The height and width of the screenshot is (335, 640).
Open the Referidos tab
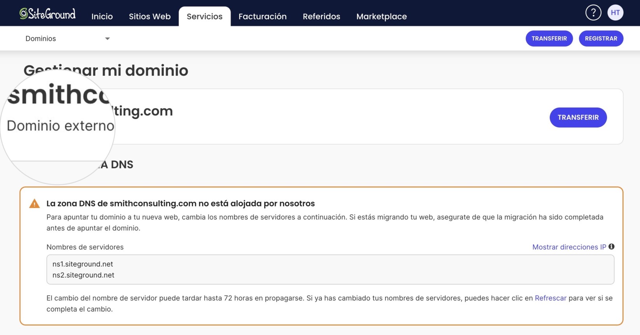tap(322, 16)
